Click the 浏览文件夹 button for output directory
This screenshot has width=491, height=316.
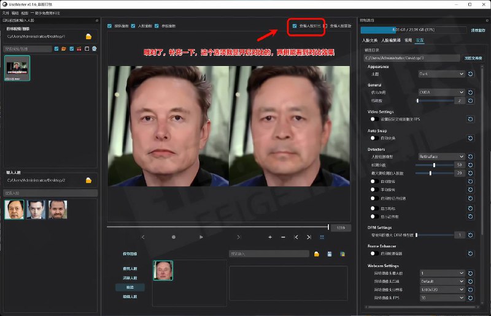pos(473,58)
